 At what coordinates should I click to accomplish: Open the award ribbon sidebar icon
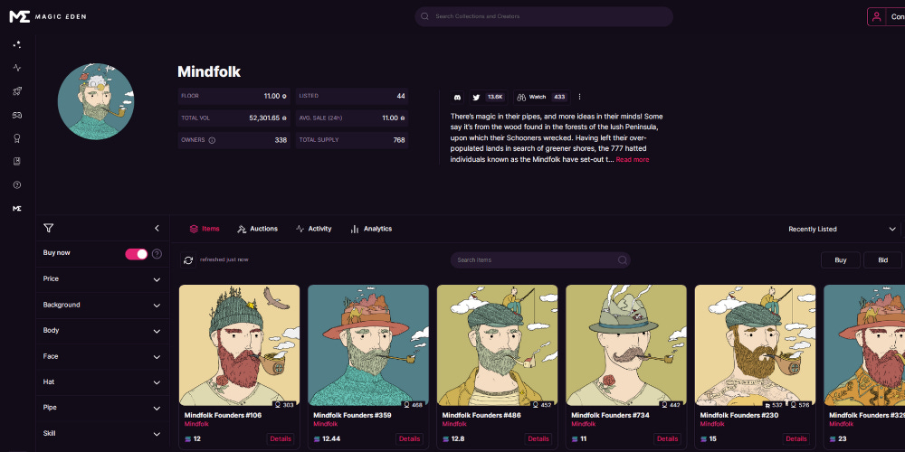click(16, 138)
